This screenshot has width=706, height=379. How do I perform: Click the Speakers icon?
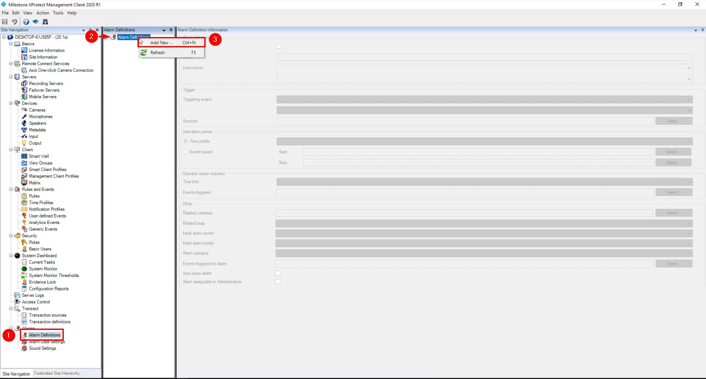click(25, 123)
